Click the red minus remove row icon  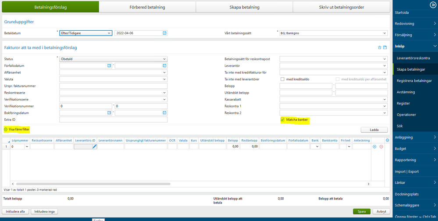pos(381,146)
